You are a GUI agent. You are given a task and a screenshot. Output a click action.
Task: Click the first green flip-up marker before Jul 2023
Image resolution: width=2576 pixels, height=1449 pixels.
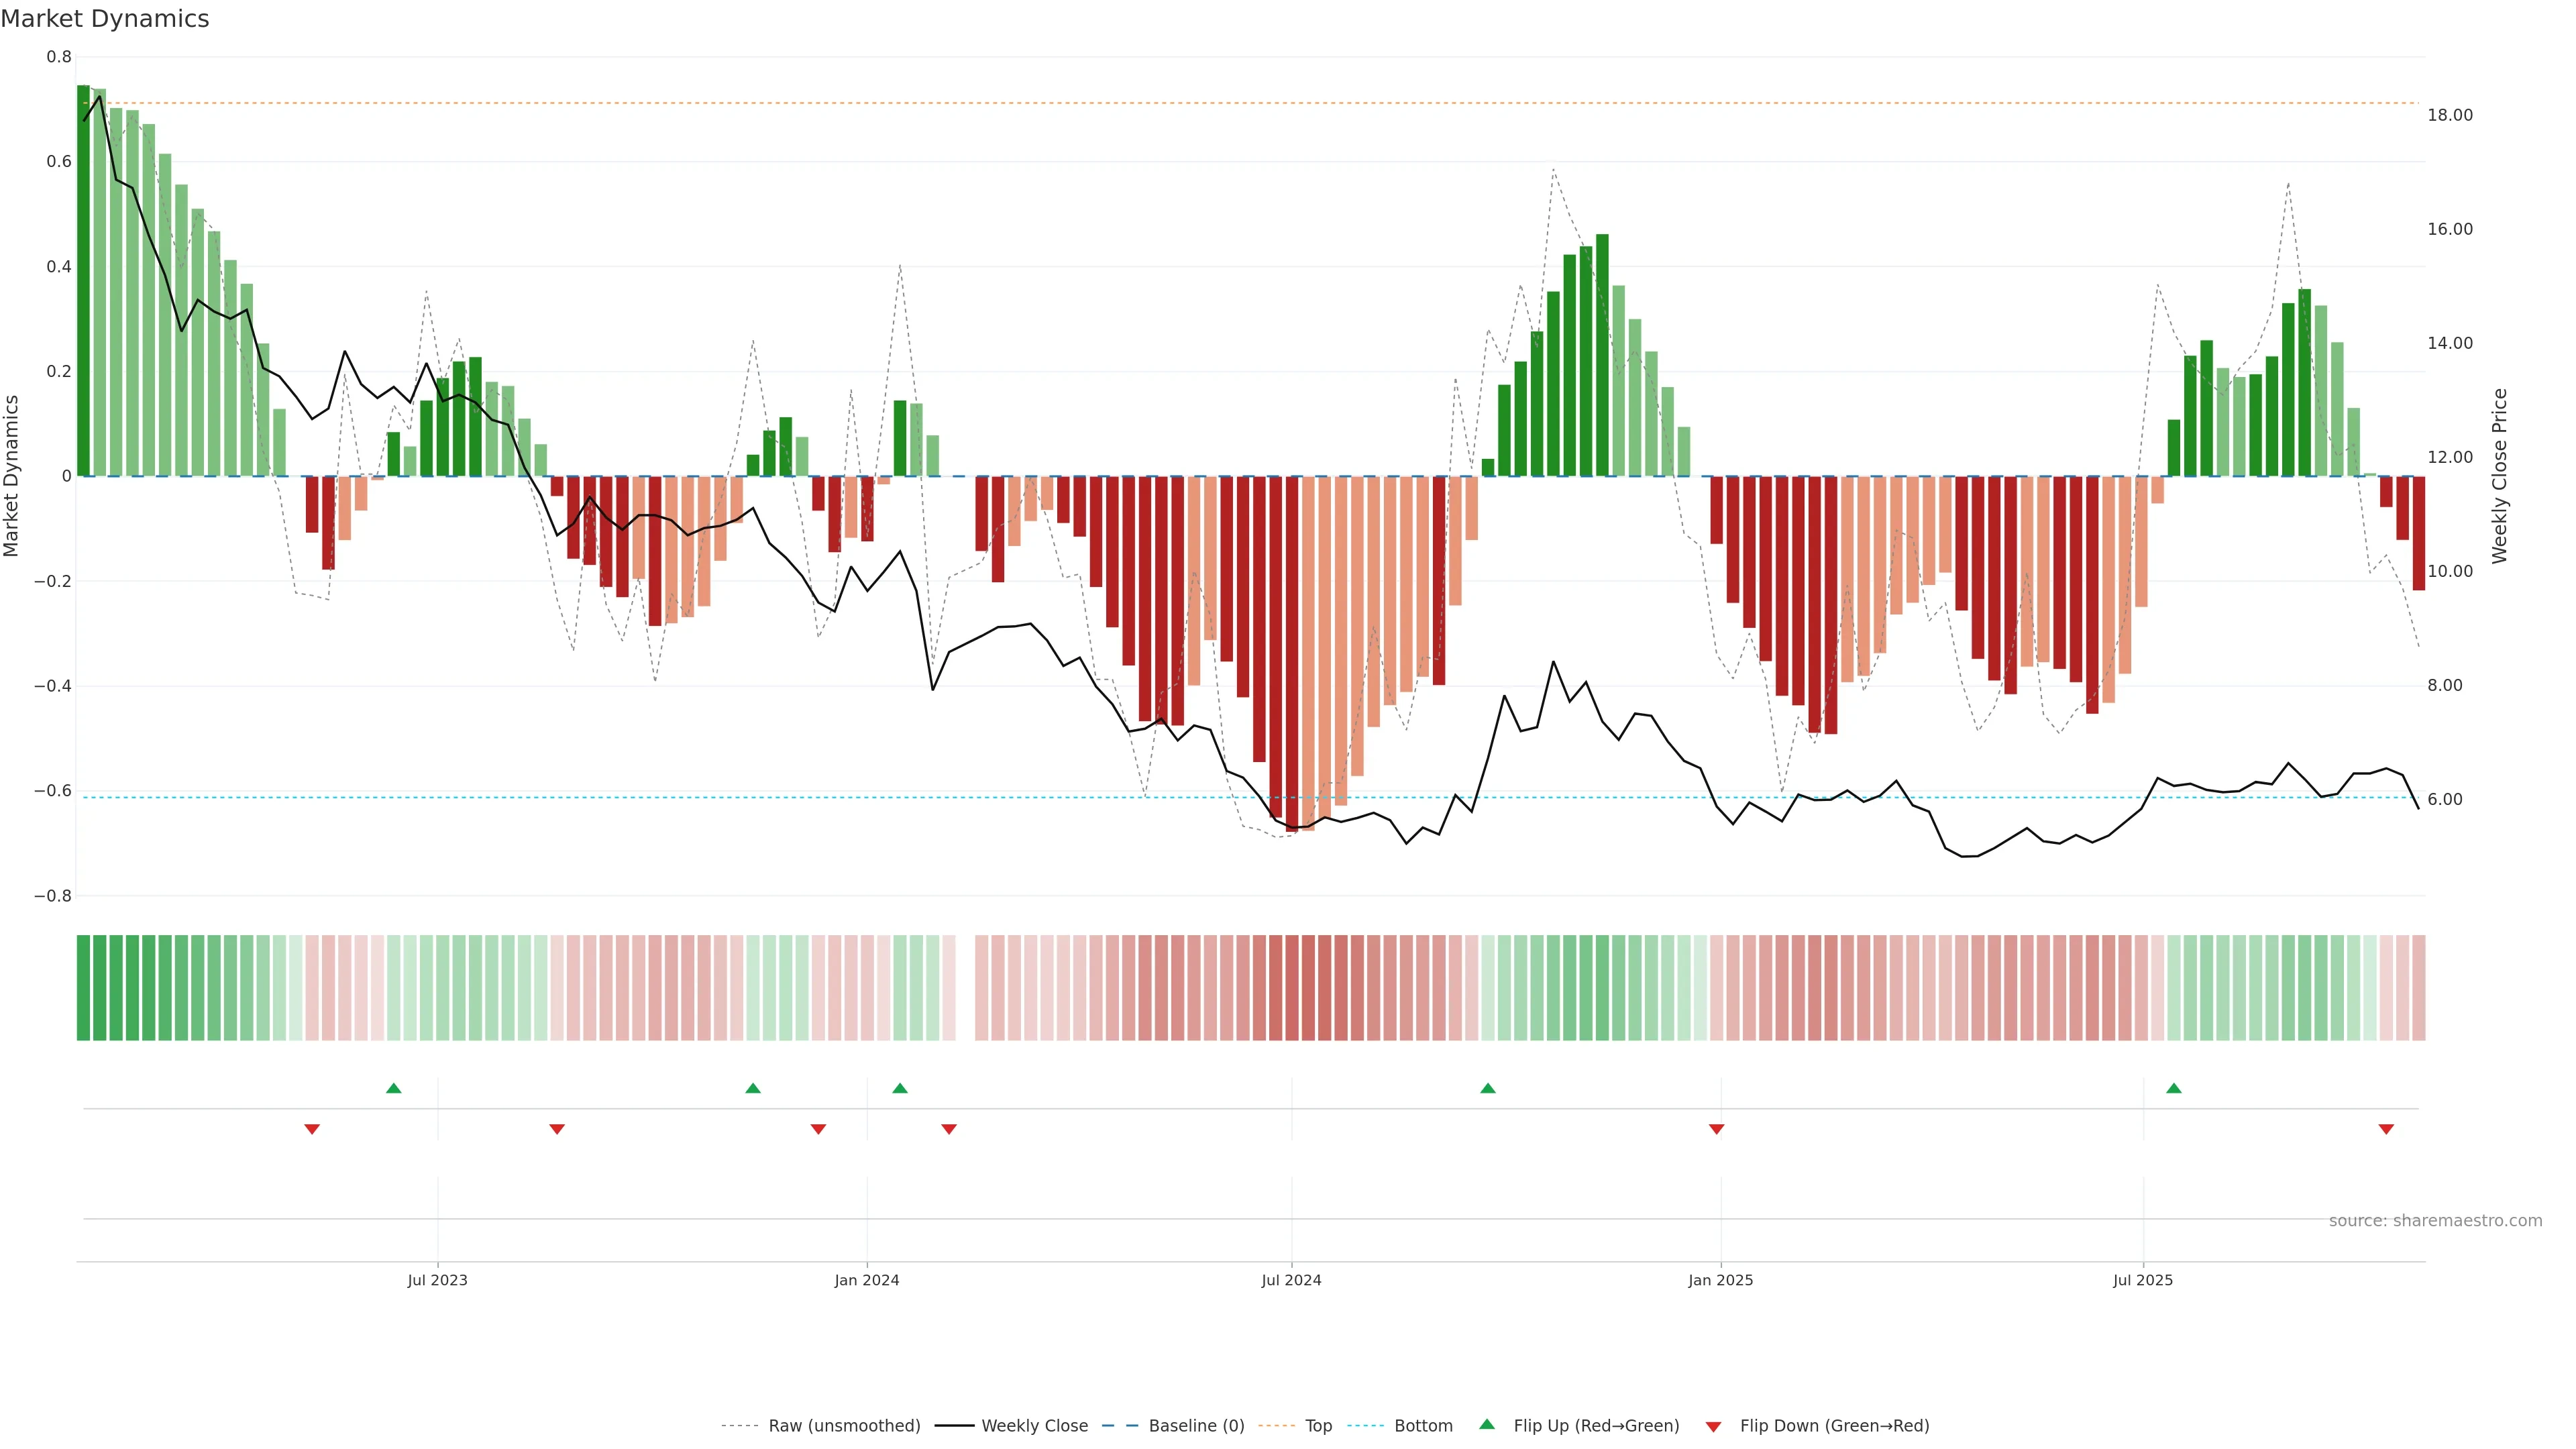[393, 1088]
